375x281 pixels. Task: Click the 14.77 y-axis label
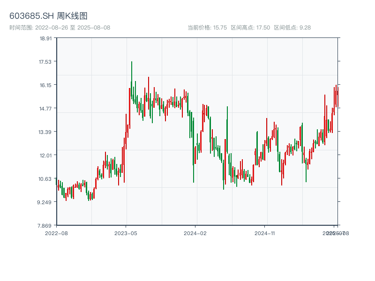(x=45, y=109)
